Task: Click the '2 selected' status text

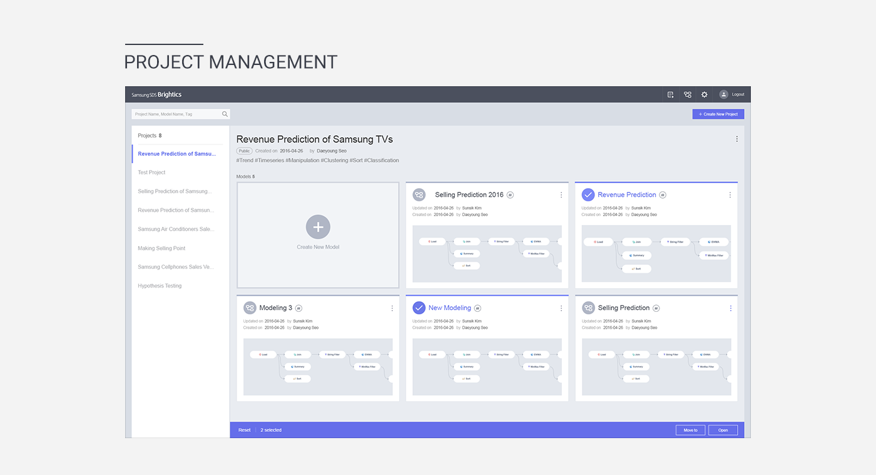Action: click(x=271, y=430)
